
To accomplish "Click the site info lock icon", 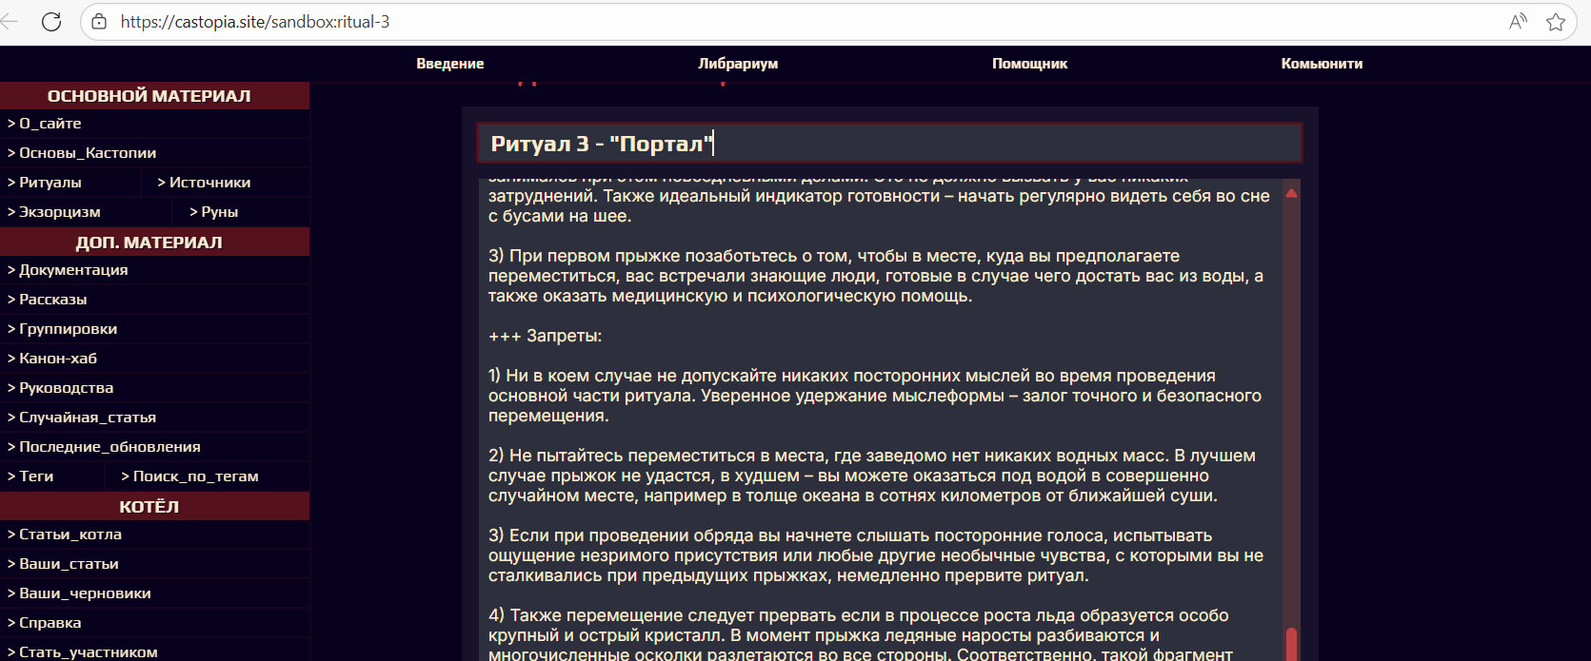I will point(99,22).
